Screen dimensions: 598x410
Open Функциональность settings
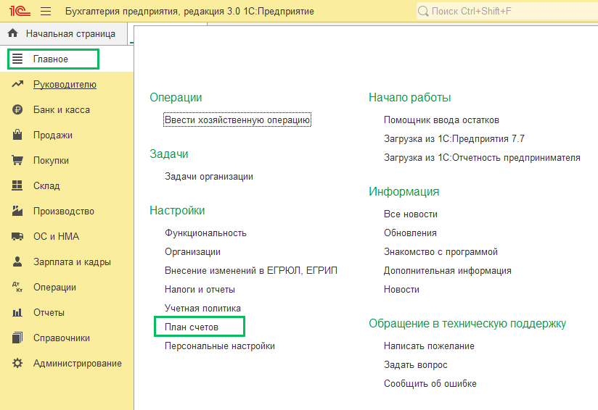click(x=205, y=233)
